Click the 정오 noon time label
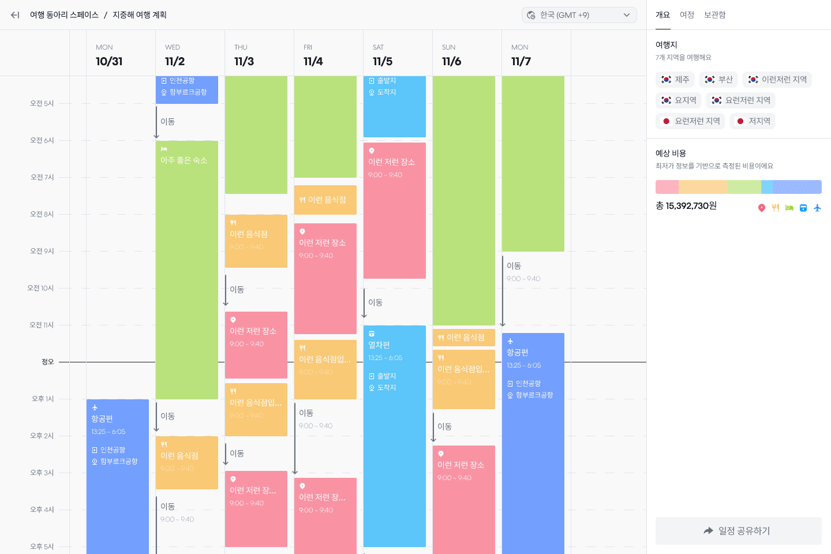 coord(47,362)
